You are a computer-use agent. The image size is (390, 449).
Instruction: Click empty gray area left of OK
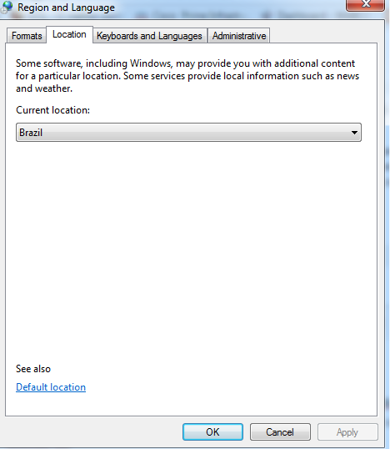point(92,431)
